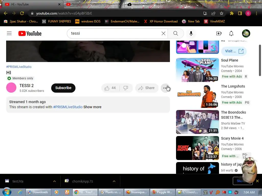Viewport: 262px width, 196px height.
Task: Close the 'HI - YouTube' tab
Action: pos(59,4)
